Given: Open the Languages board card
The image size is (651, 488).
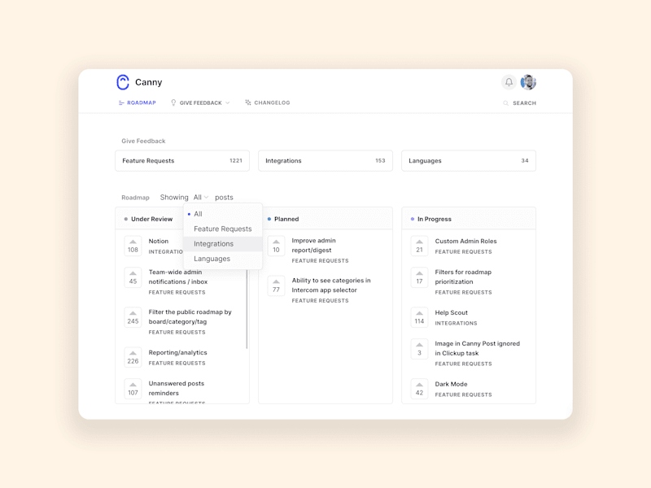Looking at the screenshot, I should (x=469, y=160).
